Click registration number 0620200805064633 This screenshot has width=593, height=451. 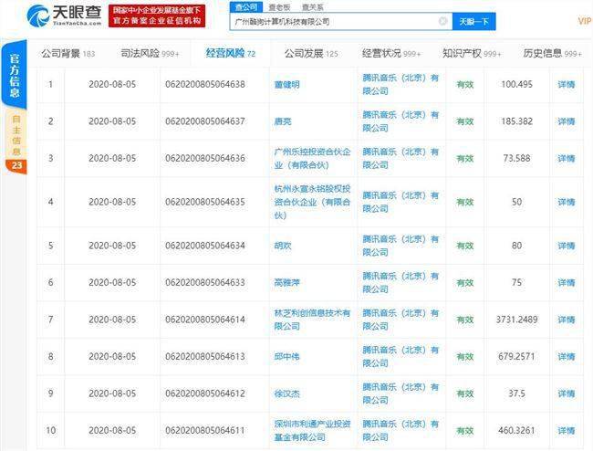tap(205, 283)
